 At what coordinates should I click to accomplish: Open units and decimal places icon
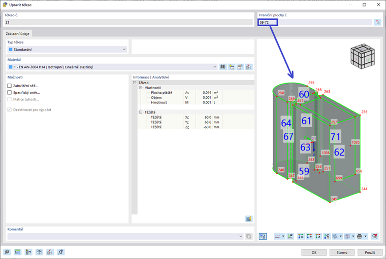[17, 252]
